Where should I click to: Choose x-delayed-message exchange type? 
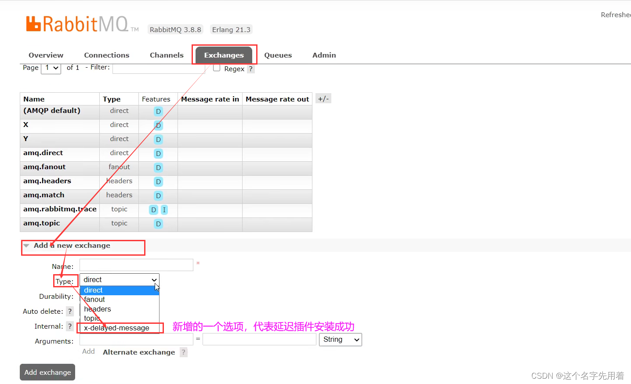click(x=120, y=328)
